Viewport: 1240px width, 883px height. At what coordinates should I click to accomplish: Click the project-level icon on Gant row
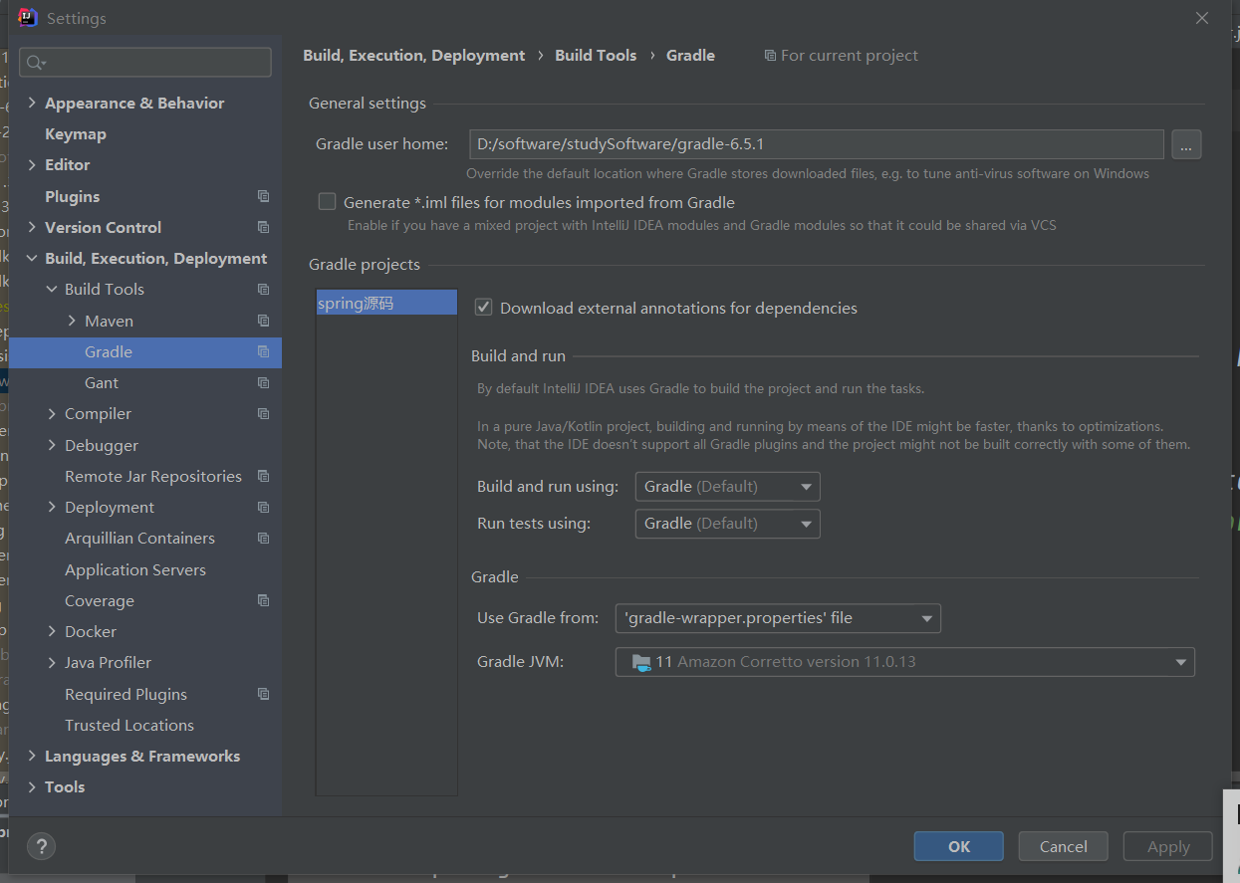click(263, 382)
